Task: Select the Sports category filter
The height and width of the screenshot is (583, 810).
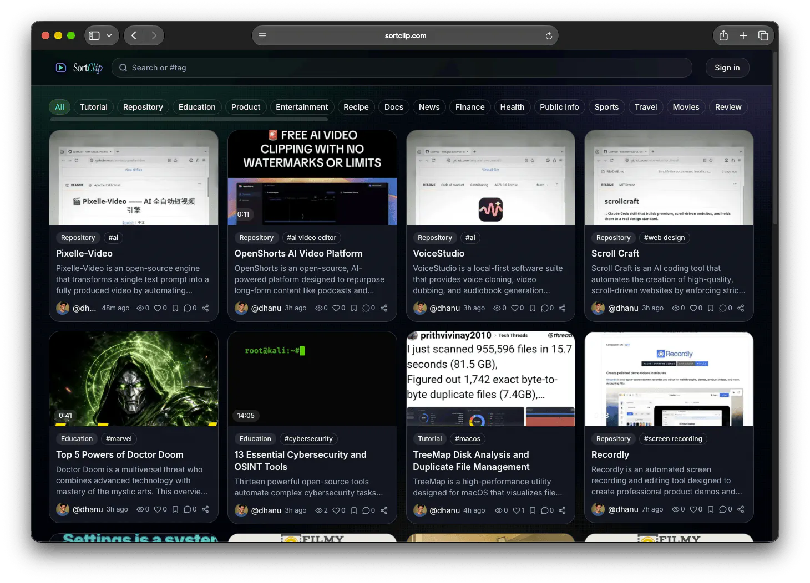Action: pyautogui.click(x=606, y=107)
